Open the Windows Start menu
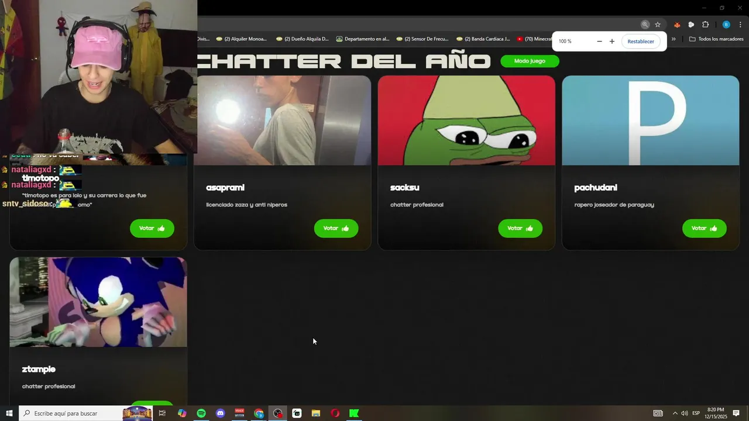 pos(9,413)
